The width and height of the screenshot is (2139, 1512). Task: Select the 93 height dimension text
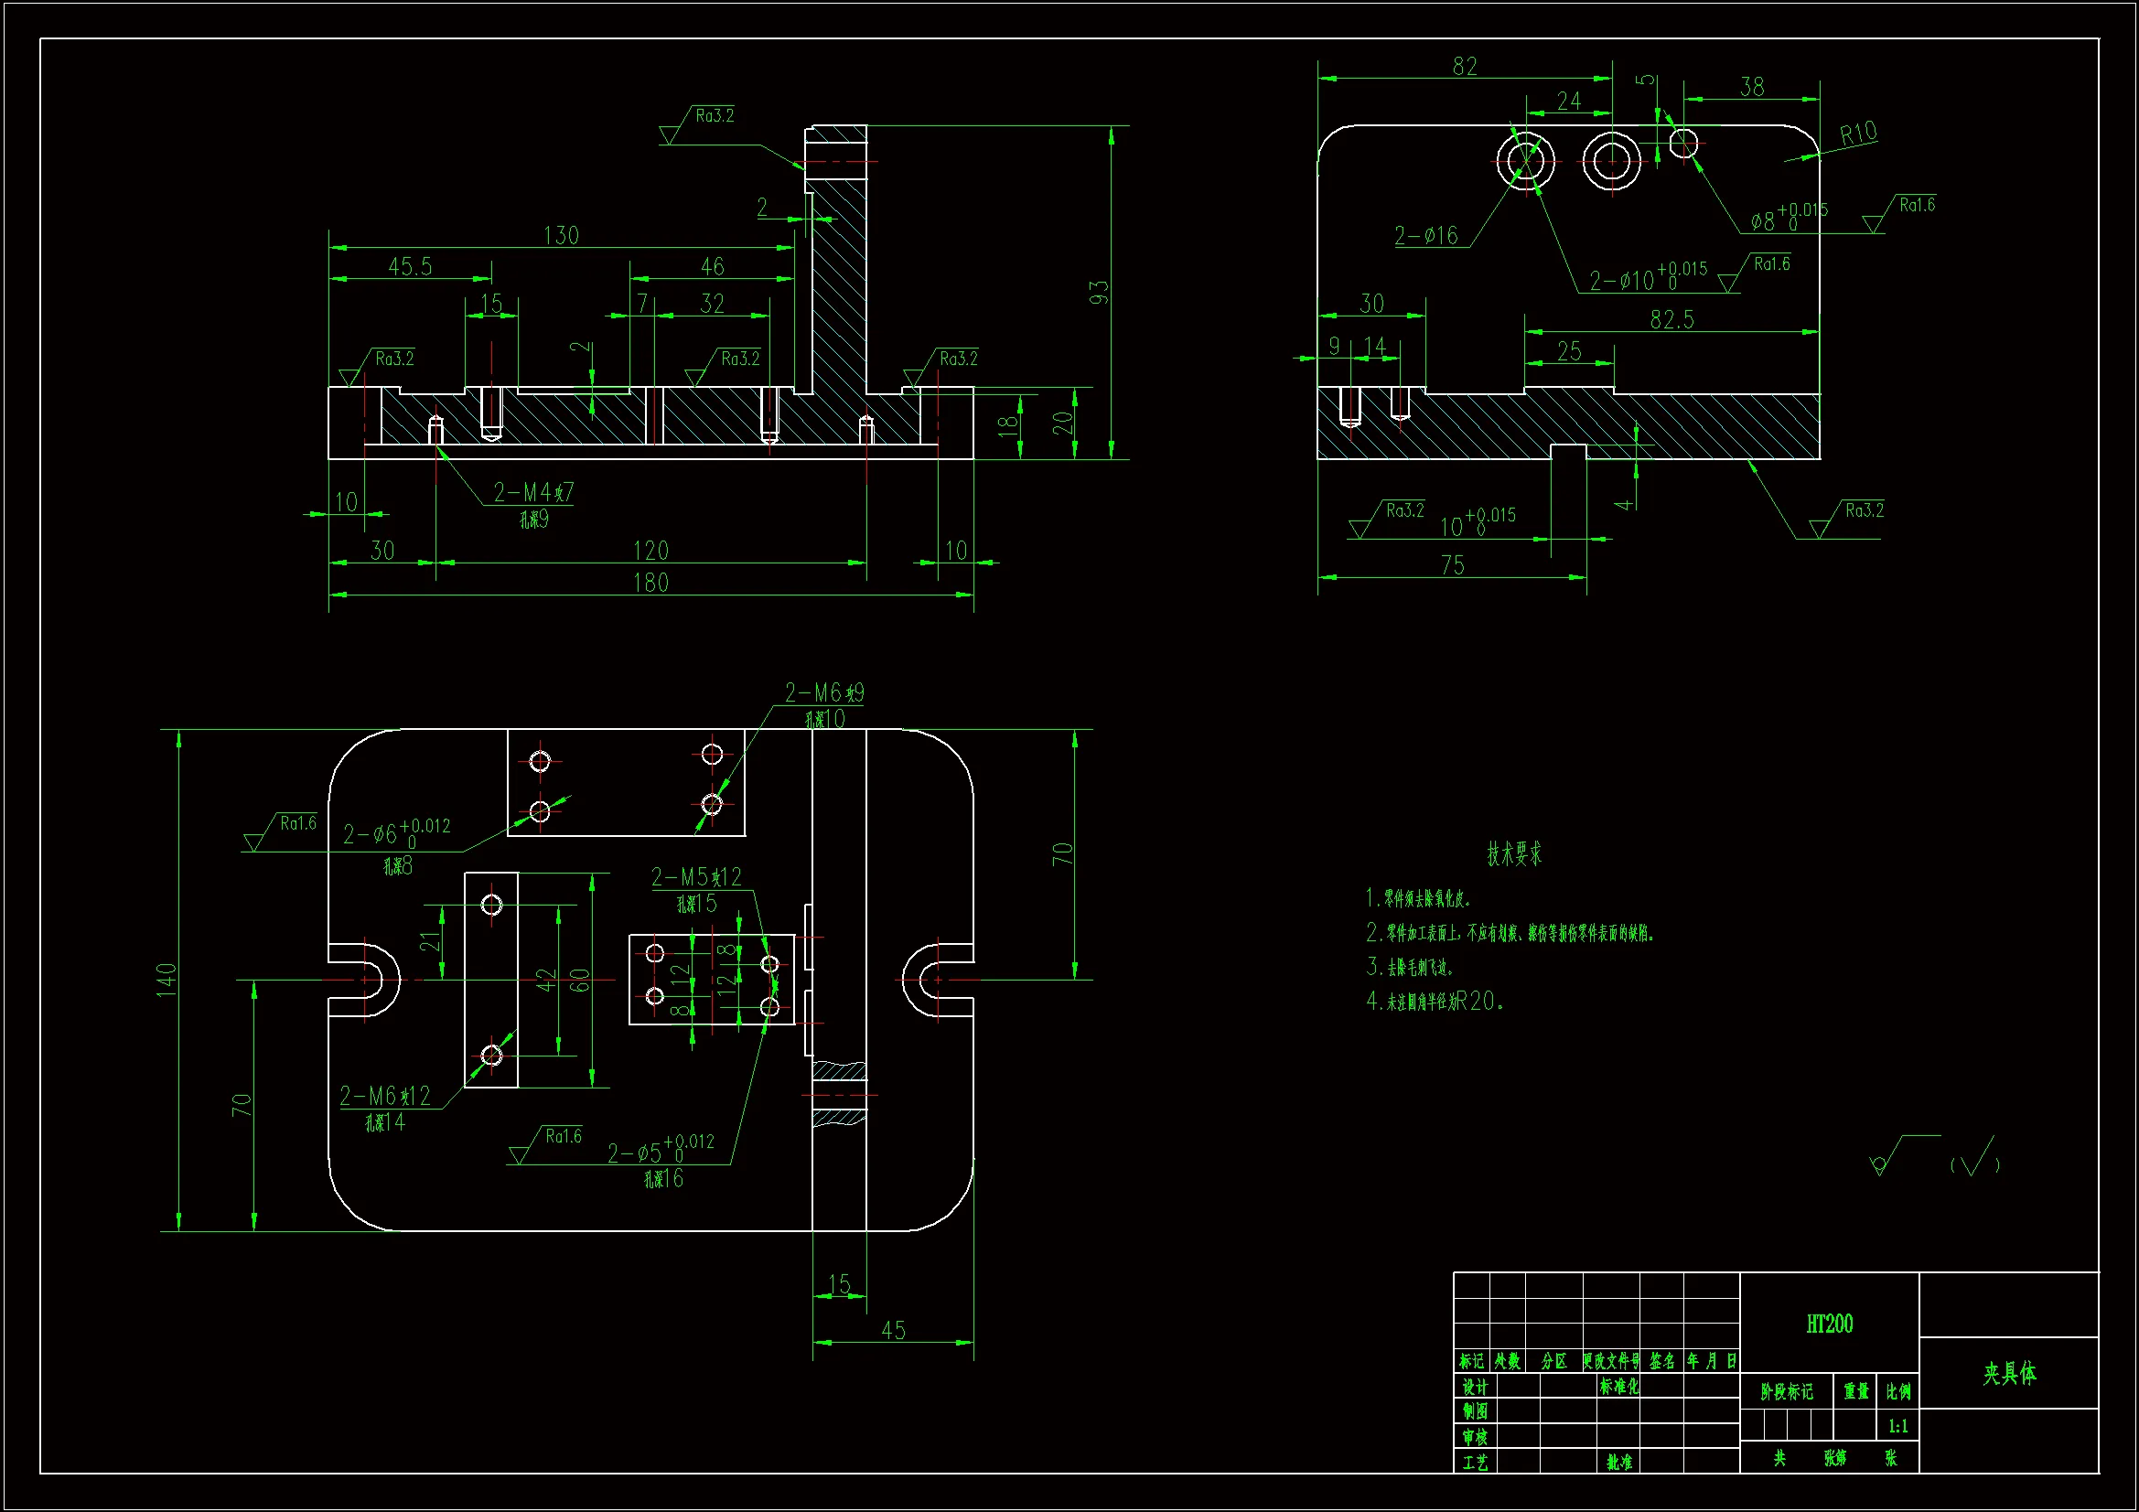click(x=1100, y=293)
